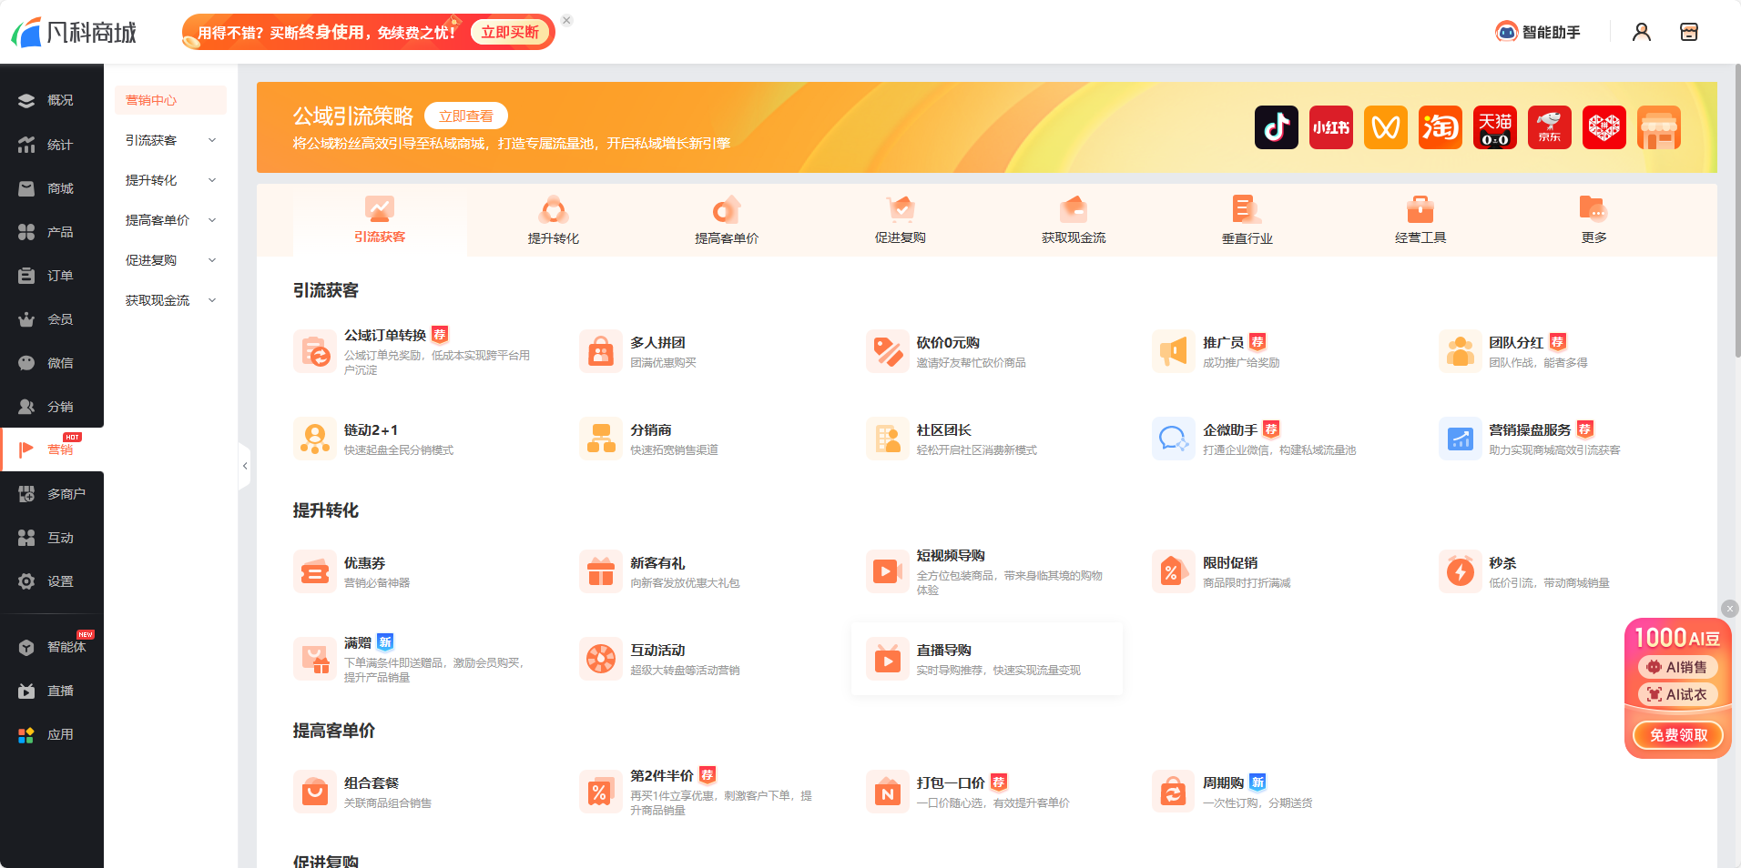Expand the 获取现金流 sidebar submenu
This screenshot has width=1741, height=868.
pyautogui.click(x=171, y=300)
